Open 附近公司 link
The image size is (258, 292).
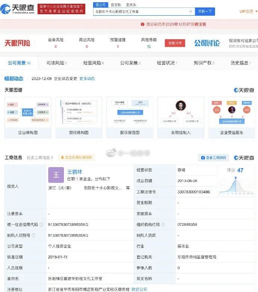click(x=139, y=289)
